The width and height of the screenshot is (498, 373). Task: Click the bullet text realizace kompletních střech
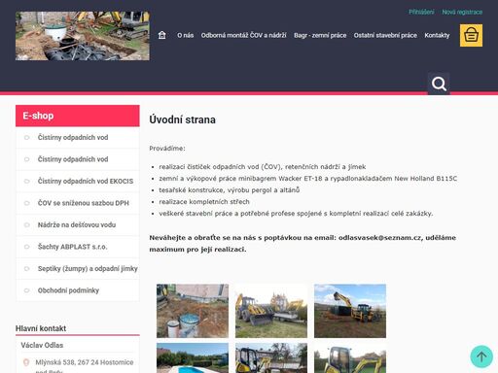click(204, 202)
